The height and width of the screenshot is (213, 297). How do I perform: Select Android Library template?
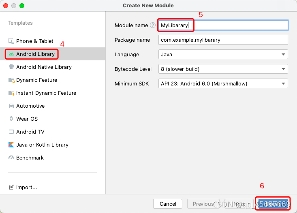(x=53, y=54)
